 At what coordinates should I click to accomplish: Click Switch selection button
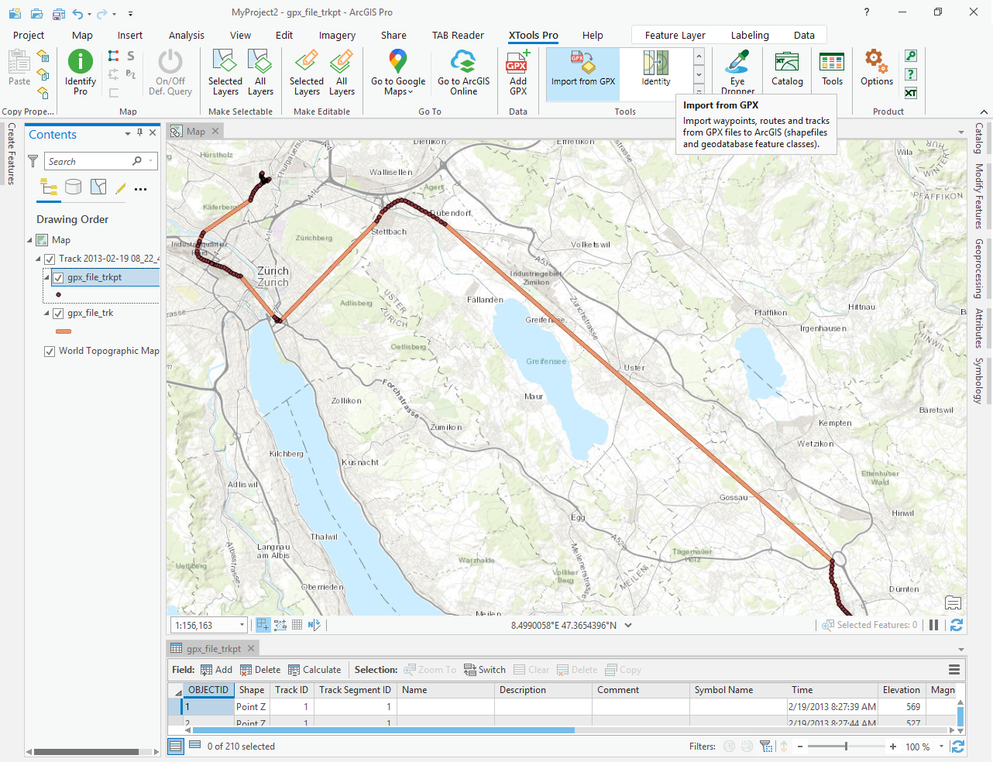click(485, 670)
